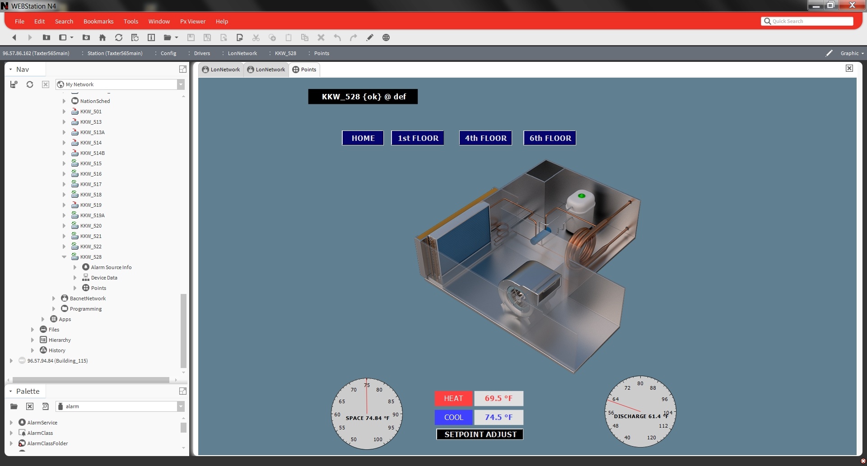Click the Forward navigation arrow
This screenshot has width=867, height=466.
coord(30,37)
